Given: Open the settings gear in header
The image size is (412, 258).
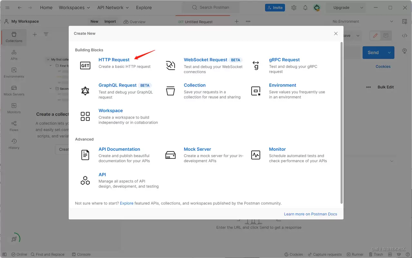Looking at the screenshot, I should (x=294, y=8).
